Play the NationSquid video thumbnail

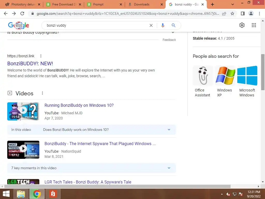tap(23, 150)
